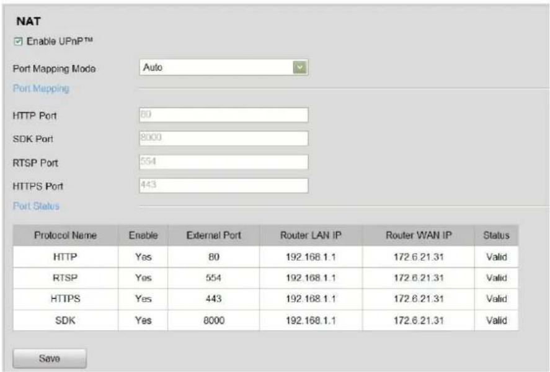Click the Valid status in HTTPS row

coord(496,299)
